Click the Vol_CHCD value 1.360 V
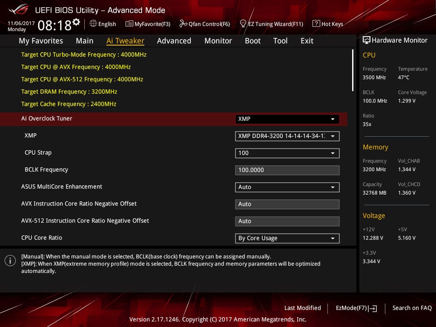The width and height of the screenshot is (436, 327). click(x=407, y=193)
